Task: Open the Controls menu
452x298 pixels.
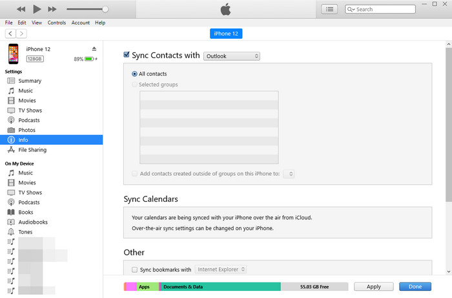Action: (x=57, y=23)
